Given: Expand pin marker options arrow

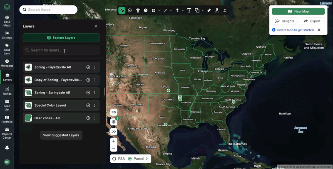Looking at the screenshot, I should [183, 10].
